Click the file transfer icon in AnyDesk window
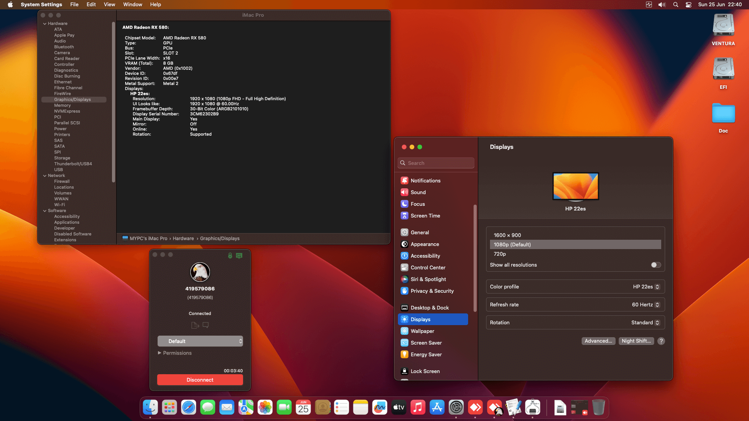The height and width of the screenshot is (421, 749). pyautogui.click(x=195, y=325)
